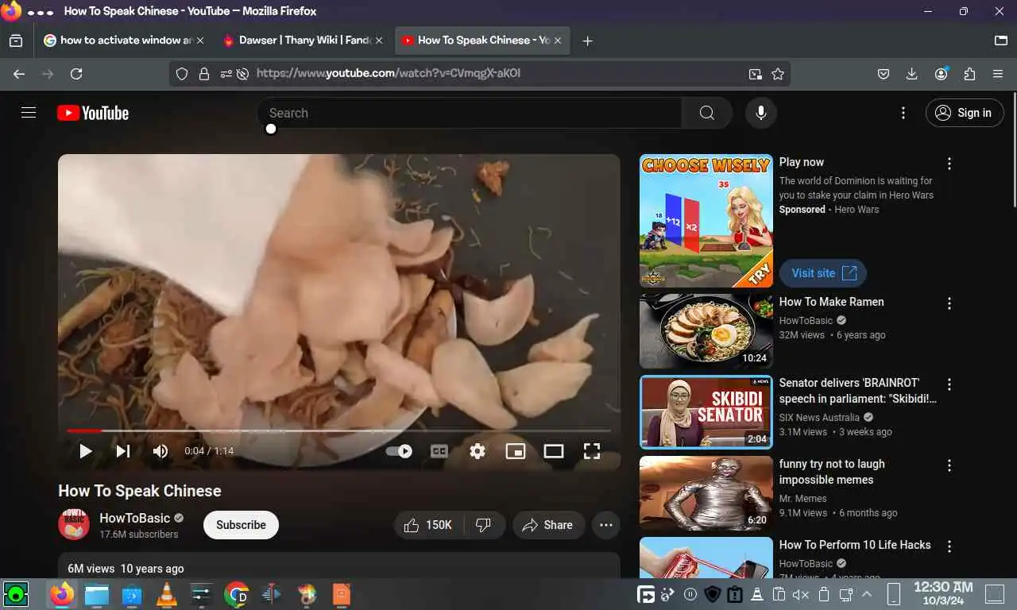This screenshot has width=1017, height=610.
Task: Open options for Senator BRAINROT video
Action: (949, 384)
